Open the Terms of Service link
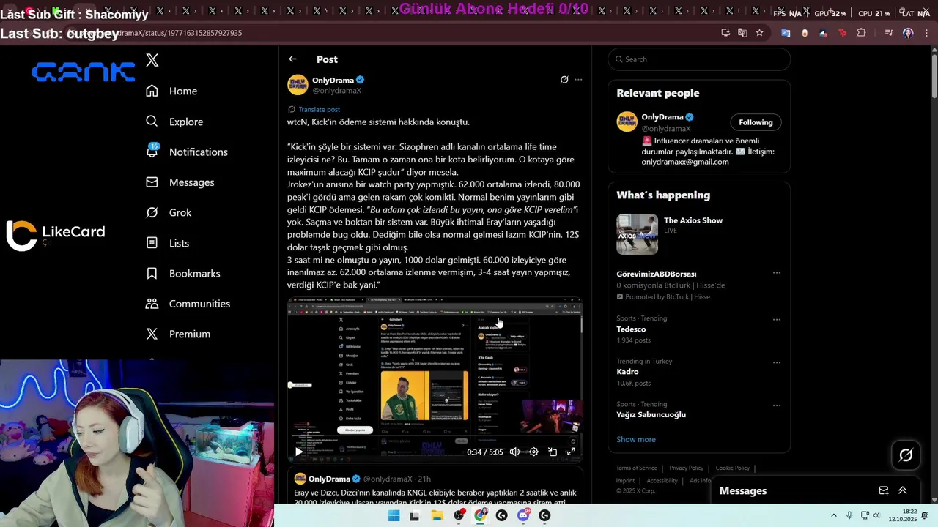Screen dimensions: 938x527 point(637,468)
